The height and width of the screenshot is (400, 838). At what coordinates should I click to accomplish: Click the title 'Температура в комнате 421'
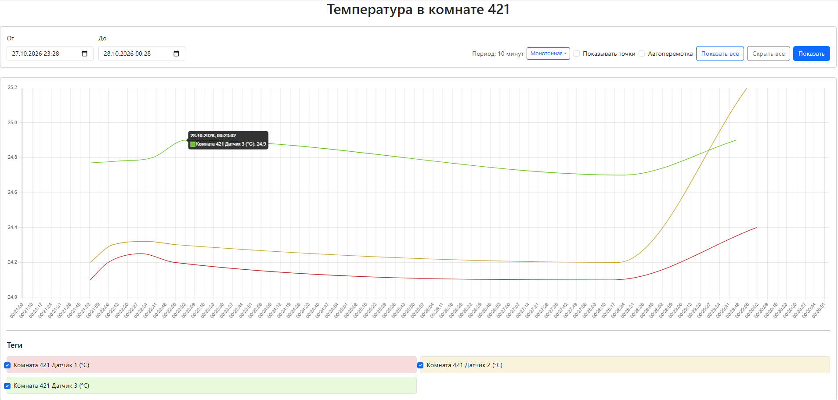pos(419,9)
